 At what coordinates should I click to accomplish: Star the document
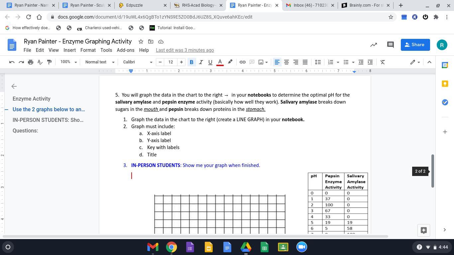[x=141, y=42]
